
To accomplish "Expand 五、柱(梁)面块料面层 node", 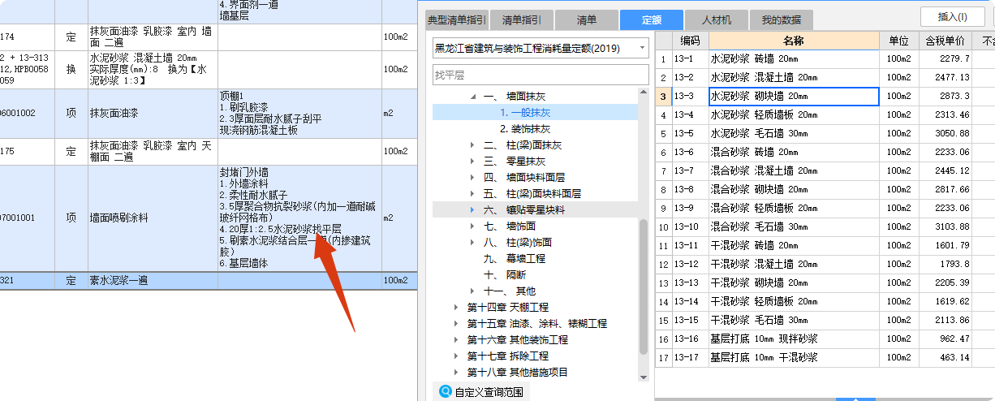I will [473, 194].
